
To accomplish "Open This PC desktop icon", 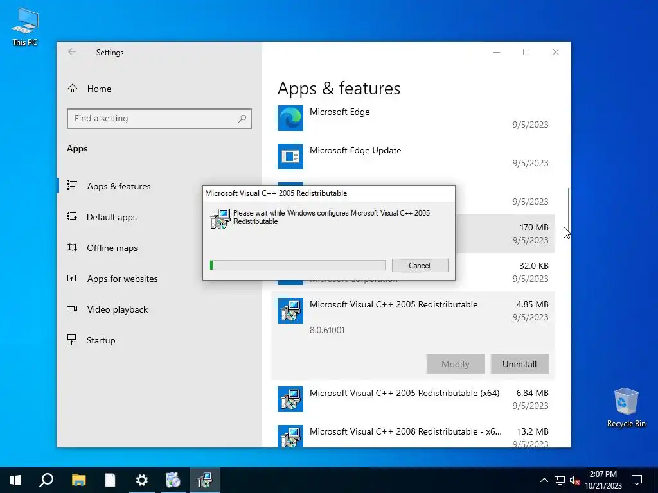I will click(x=25, y=26).
